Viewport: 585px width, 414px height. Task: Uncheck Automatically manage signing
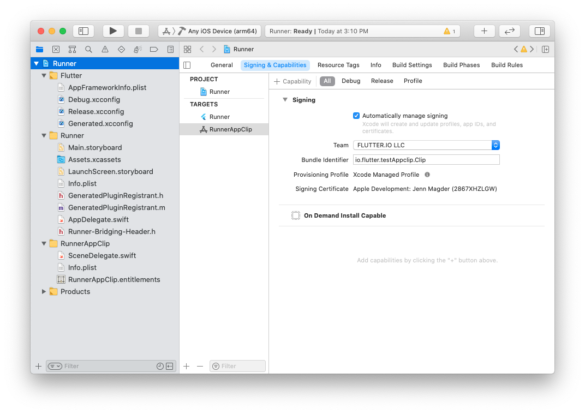tap(356, 116)
